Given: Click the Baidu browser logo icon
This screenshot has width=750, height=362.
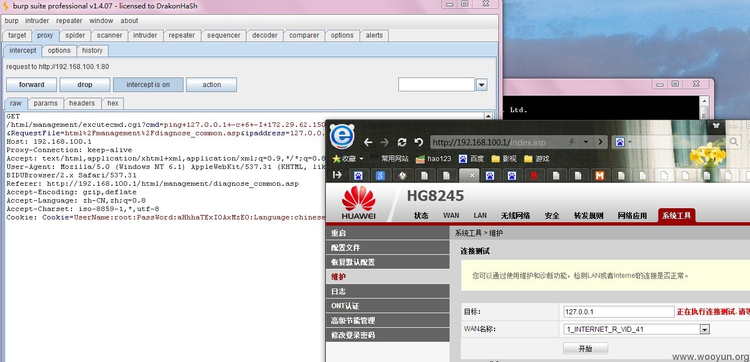Looking at the screenshot, I should coord(341,136).
